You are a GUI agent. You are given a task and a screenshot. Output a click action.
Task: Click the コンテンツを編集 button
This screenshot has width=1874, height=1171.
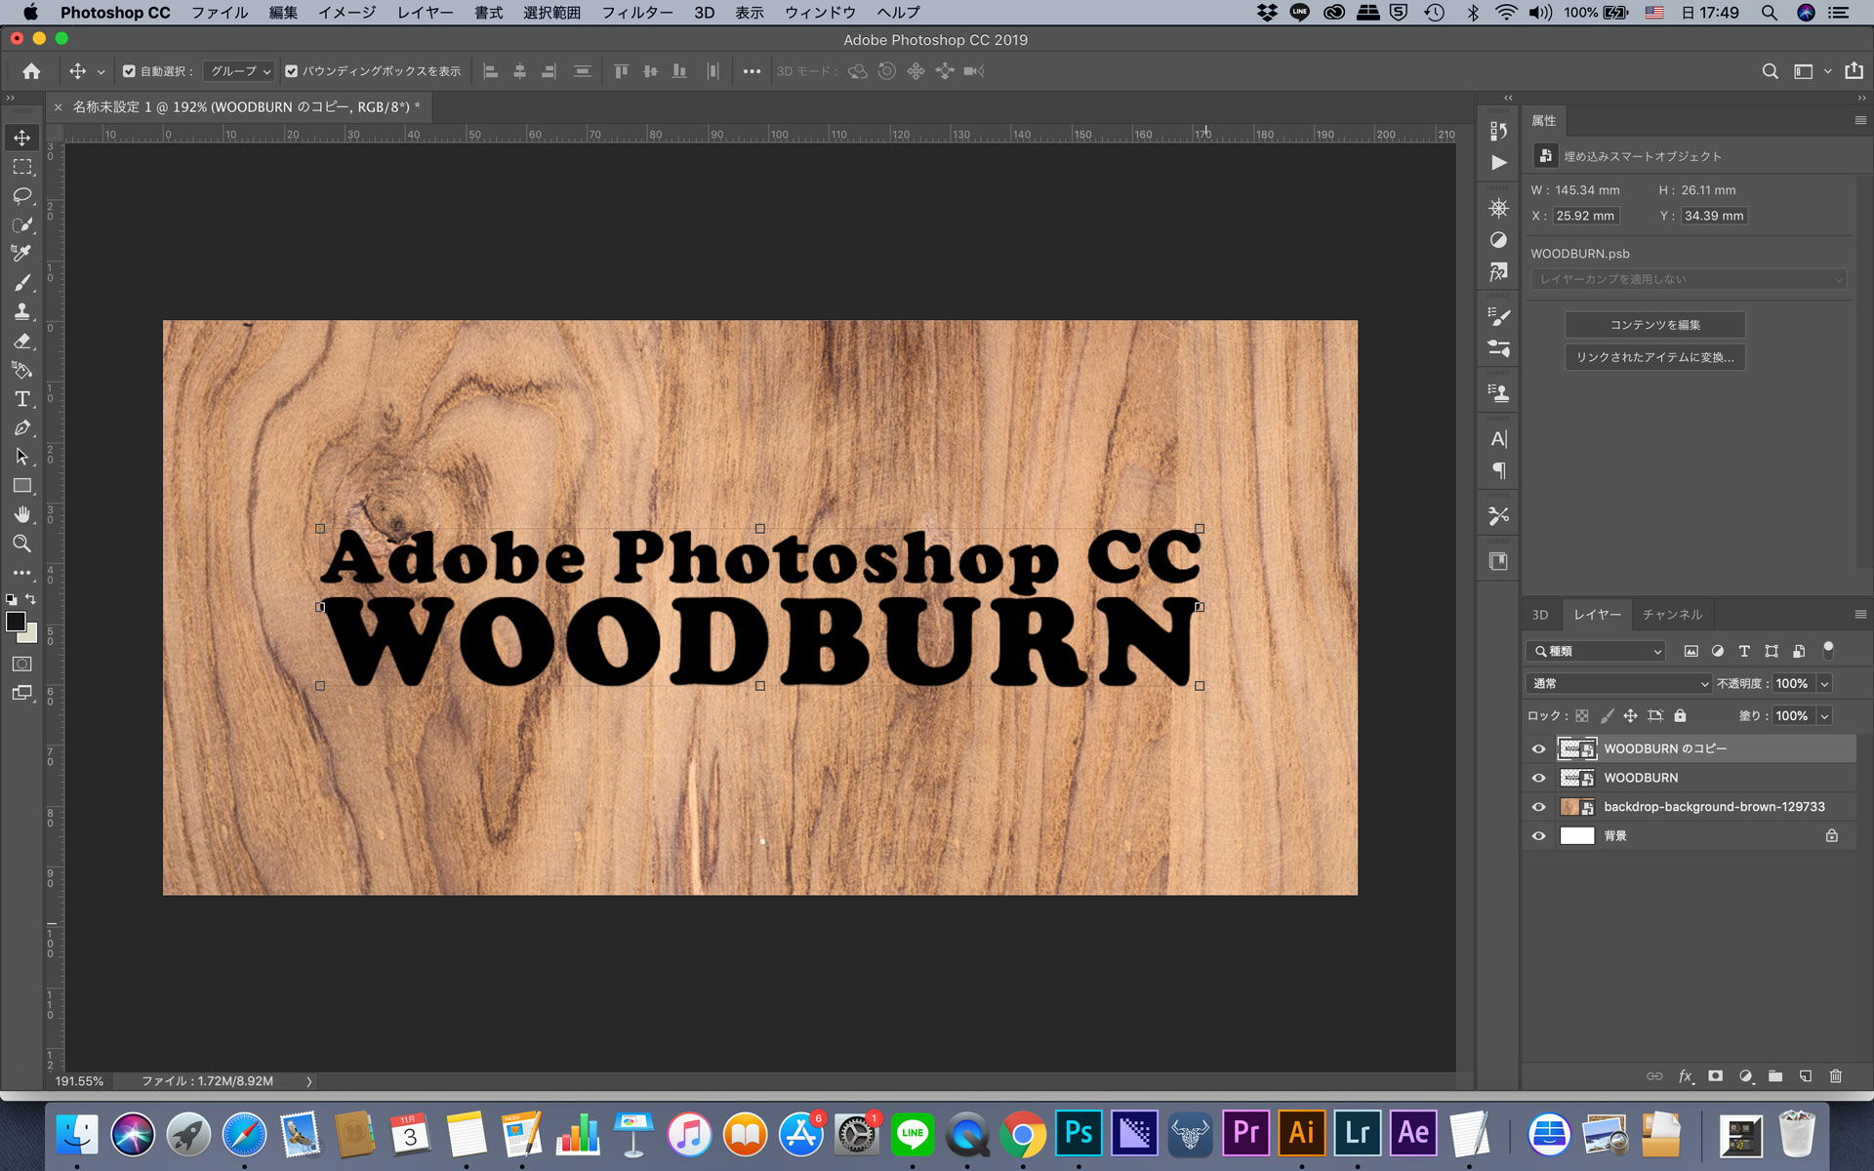tap(1655, 325)
